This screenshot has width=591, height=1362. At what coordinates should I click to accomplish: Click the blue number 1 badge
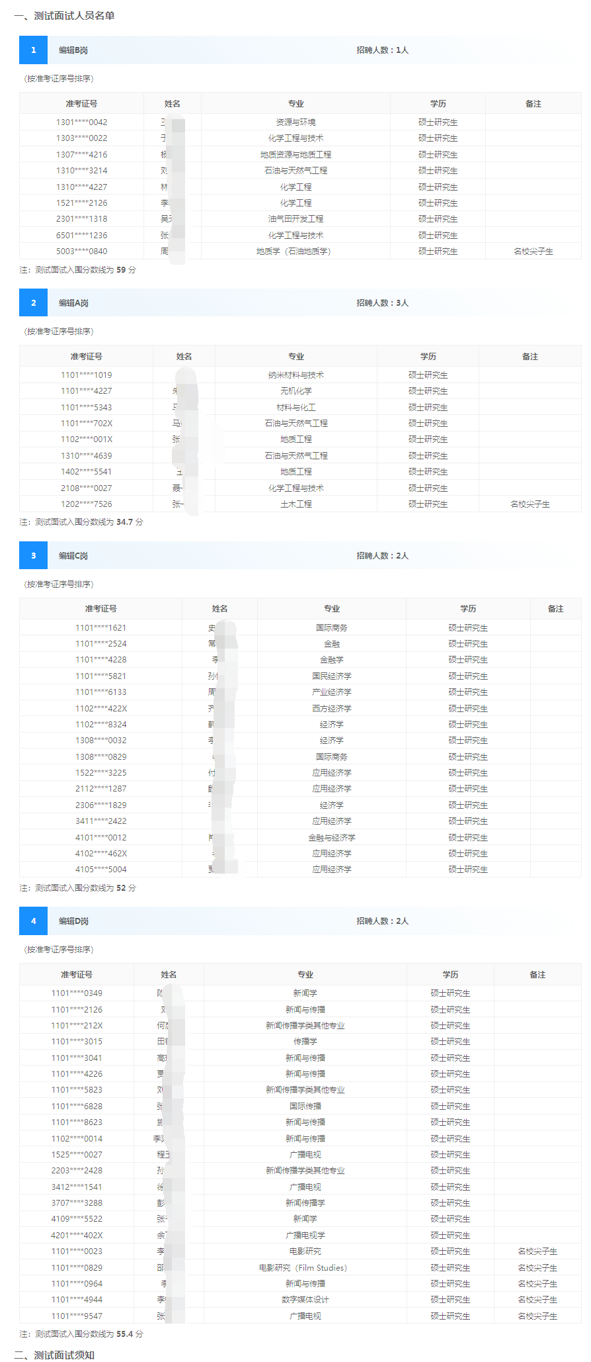coord(33,50)
